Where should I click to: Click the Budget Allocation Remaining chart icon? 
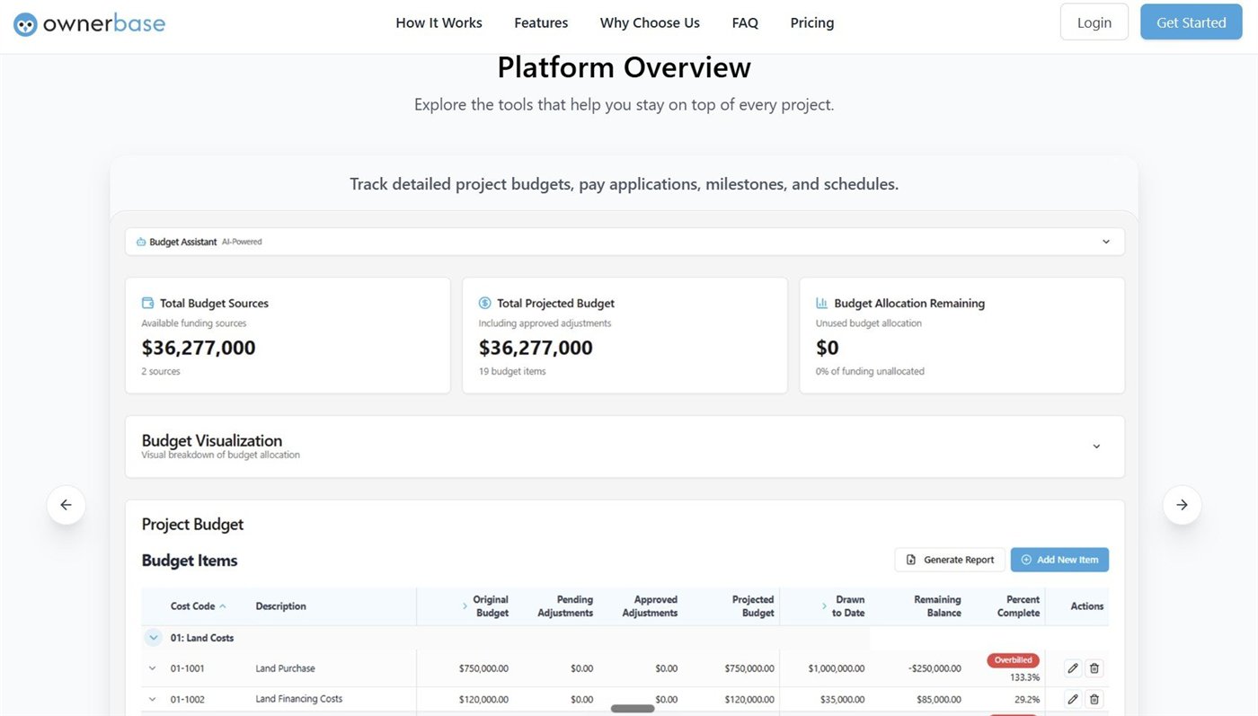point(822,303)
